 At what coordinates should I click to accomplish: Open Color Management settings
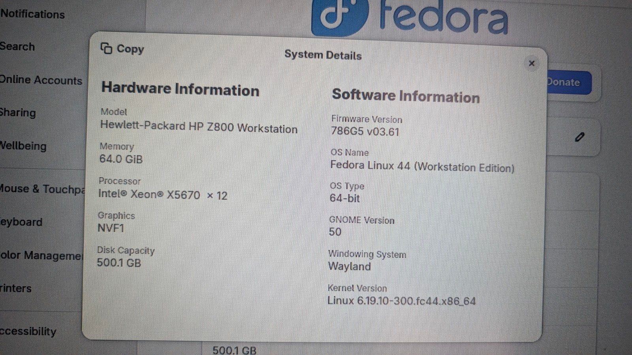(x=41, y=255)
